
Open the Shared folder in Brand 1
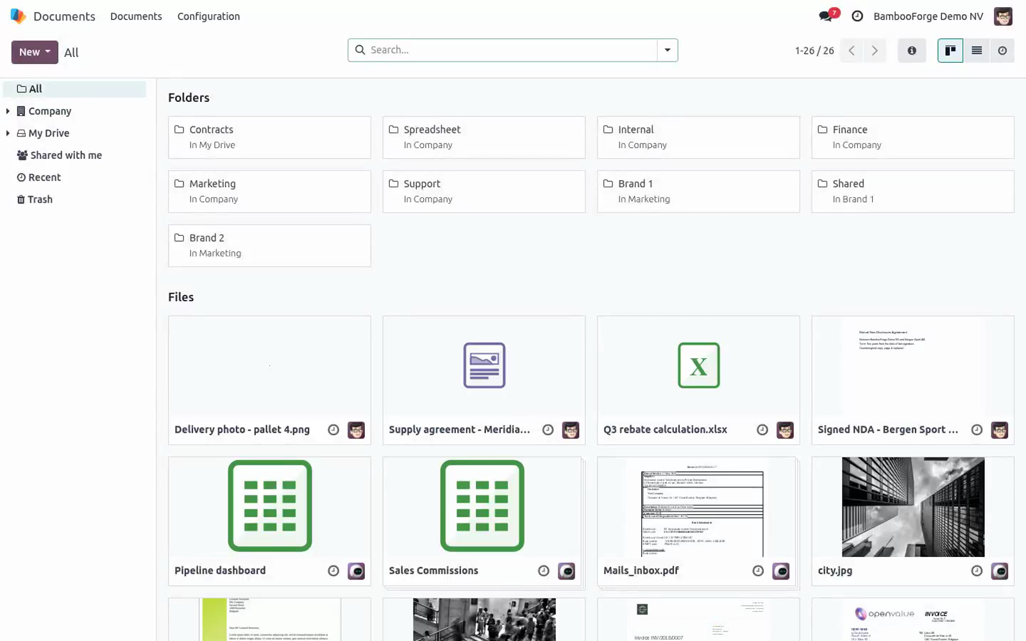pyautogui.click(x=912, y=192)
